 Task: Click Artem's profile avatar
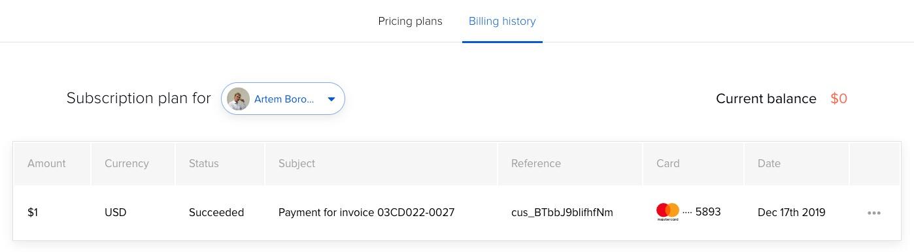(238, 99)
